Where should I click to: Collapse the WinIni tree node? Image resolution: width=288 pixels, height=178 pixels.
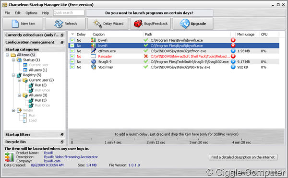[x=13, y=110]
